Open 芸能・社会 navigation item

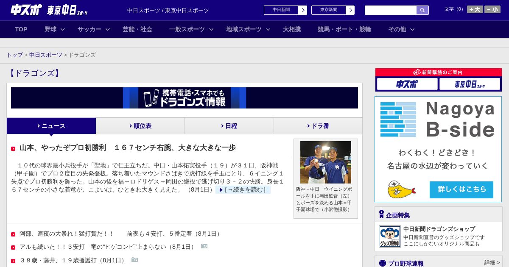137,29
